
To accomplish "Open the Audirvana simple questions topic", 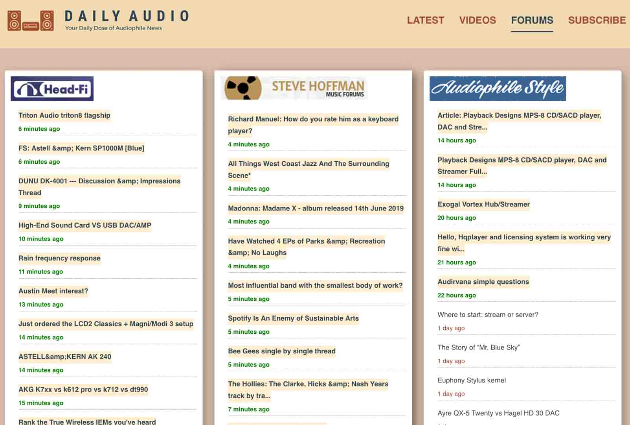I will 483,282.
